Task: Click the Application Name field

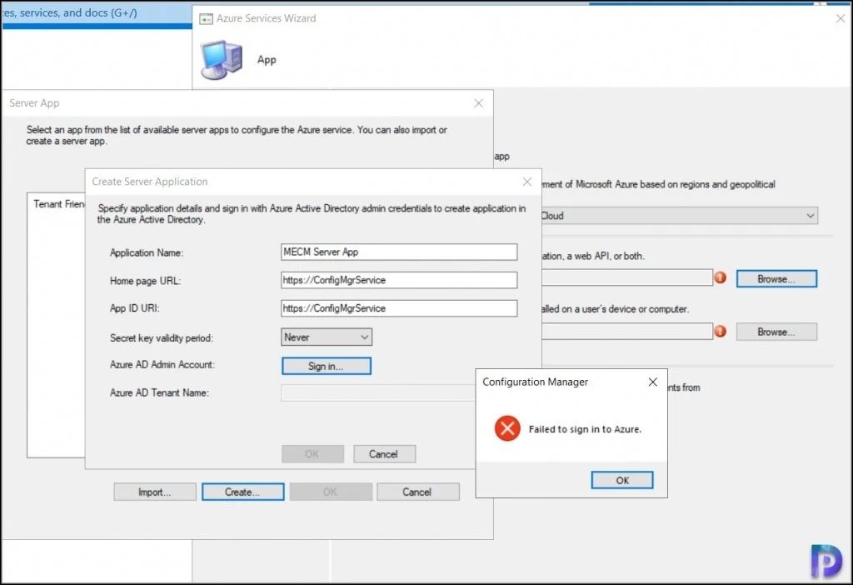Action: coord(399,252)
